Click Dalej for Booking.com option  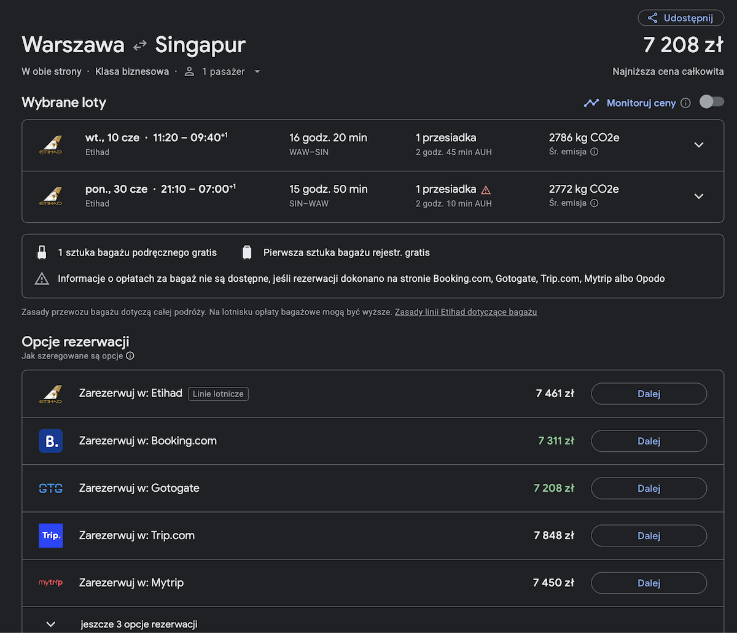pos(649,441)
